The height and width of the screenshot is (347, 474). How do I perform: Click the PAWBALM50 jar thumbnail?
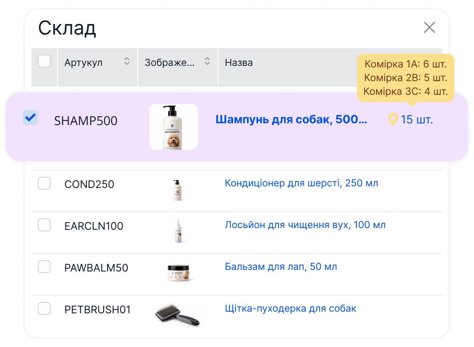point(178,272)
